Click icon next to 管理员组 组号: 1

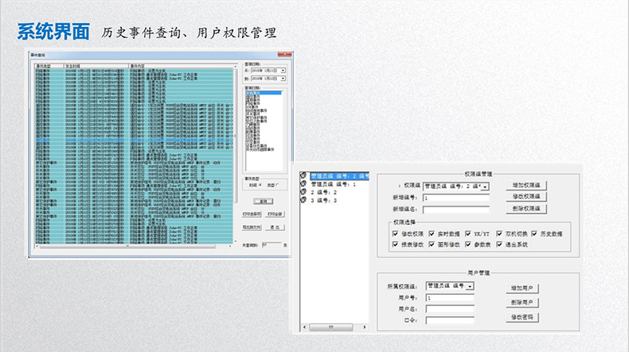(x=303, y=184)
